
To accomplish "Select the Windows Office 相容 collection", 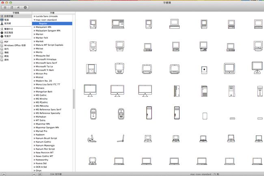I will pos(15,45).
